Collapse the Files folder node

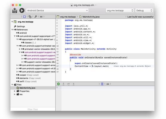point(12,85)
